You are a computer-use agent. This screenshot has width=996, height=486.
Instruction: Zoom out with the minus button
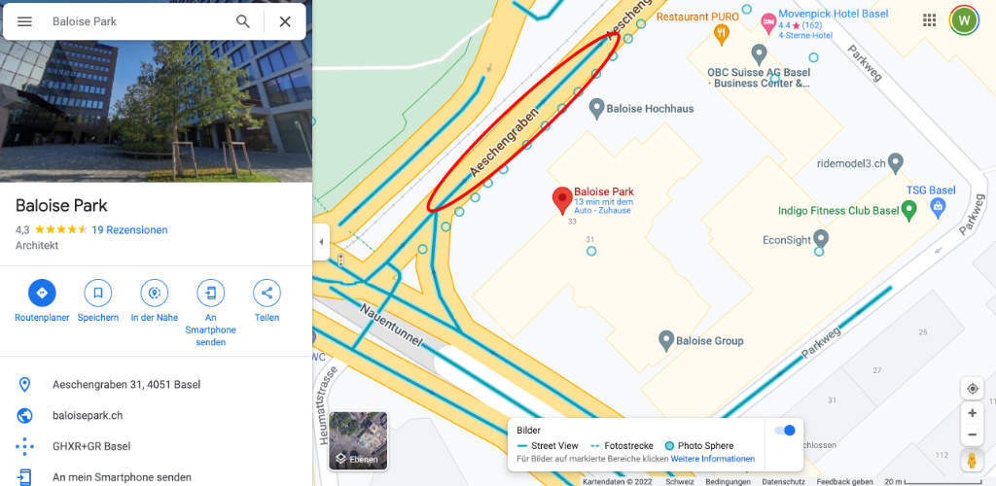point(972,434)
